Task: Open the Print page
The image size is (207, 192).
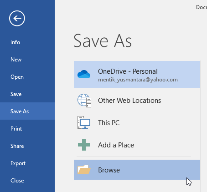Action: pos(27,129)
